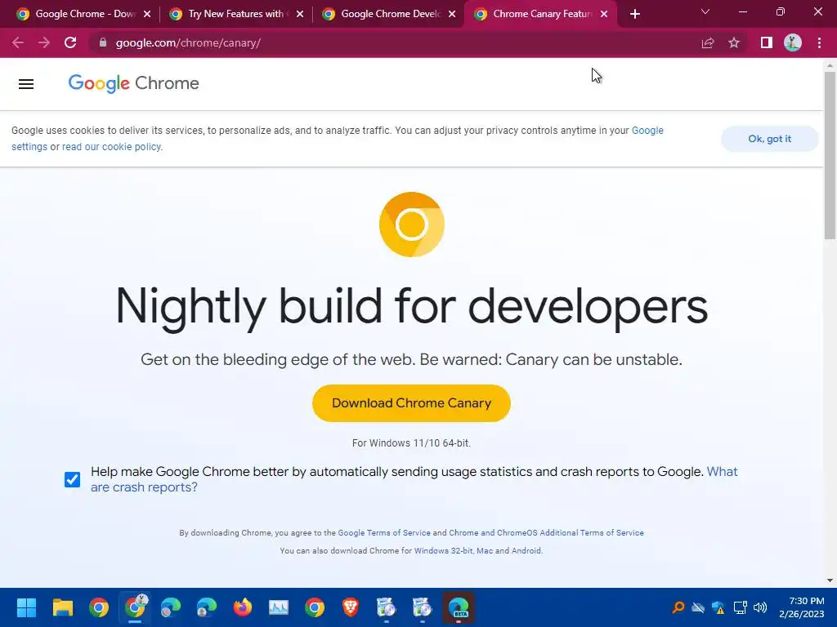Launch Brave browser from the taskbar

click(x=350, y=607)
